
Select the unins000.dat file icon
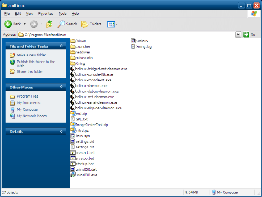[x=72, y=169]
